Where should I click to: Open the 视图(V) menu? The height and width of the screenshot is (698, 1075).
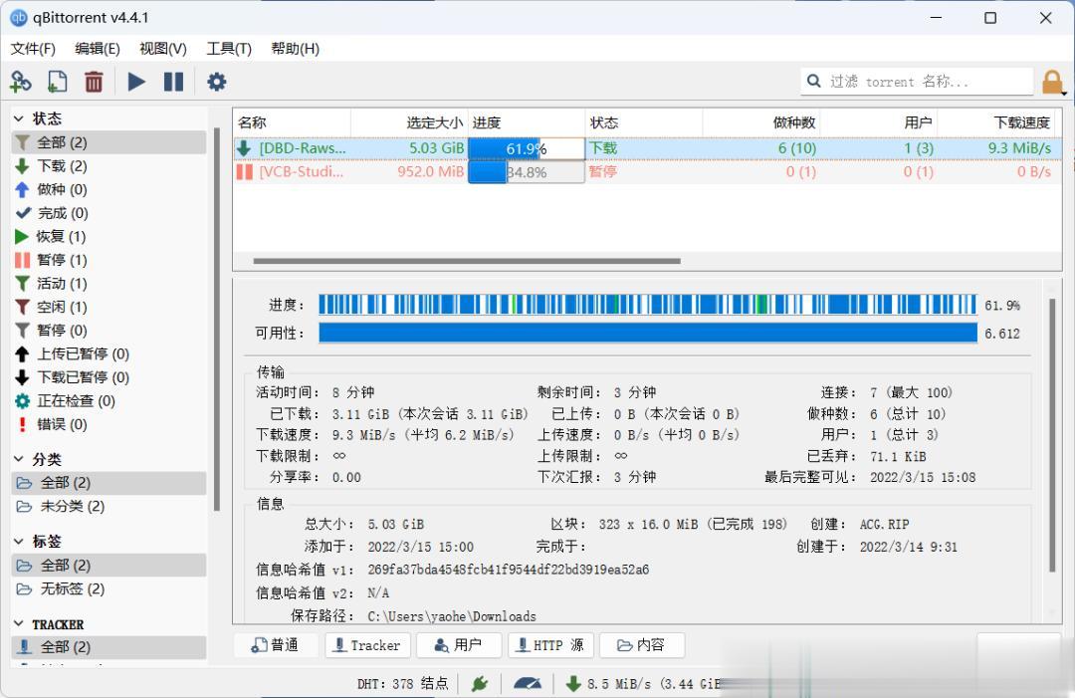pos(162,49)
